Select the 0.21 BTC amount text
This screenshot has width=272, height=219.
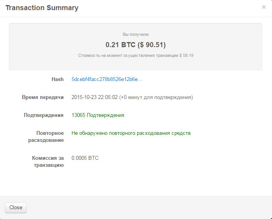click(x=120, y=45)
